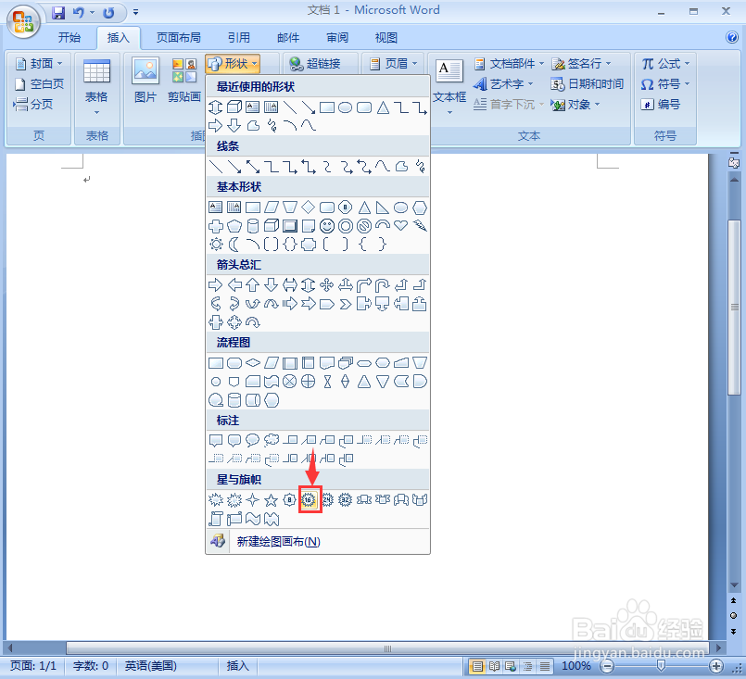Open the Equation dropdown
The image size is (746, 679).
click(664, 63)
